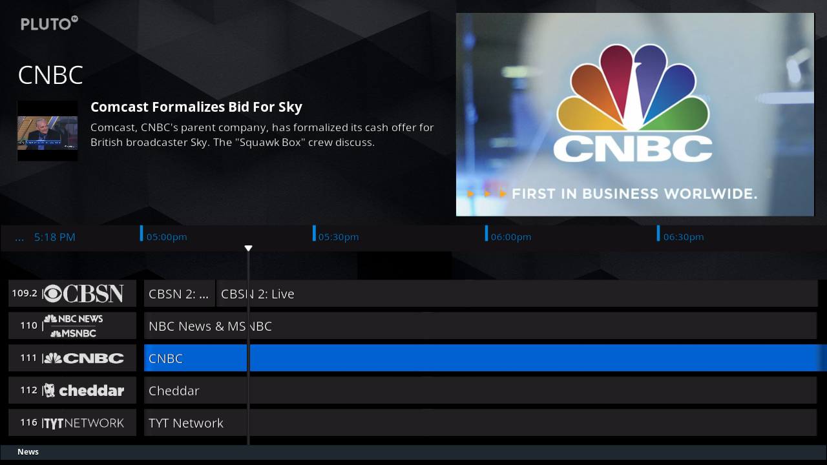Select the CNBC channel logo in guide
827x465 pixels.
pyautogui.click(x=84, y=358)
